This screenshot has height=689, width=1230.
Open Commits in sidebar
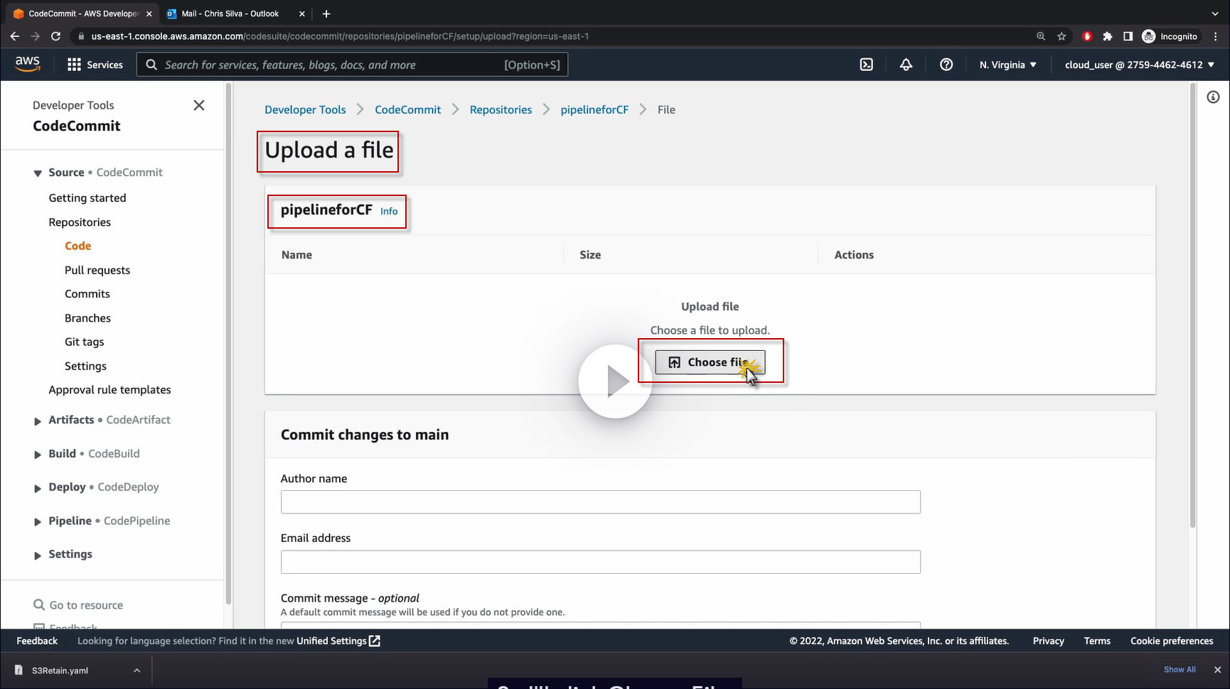(87, 294)
